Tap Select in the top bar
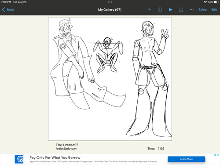220x165 pixels. 203,10
